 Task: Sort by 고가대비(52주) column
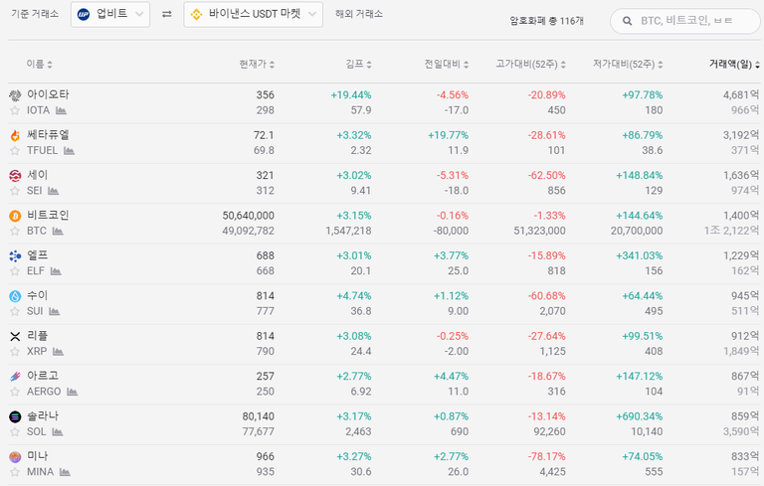[x=530, y=64]
